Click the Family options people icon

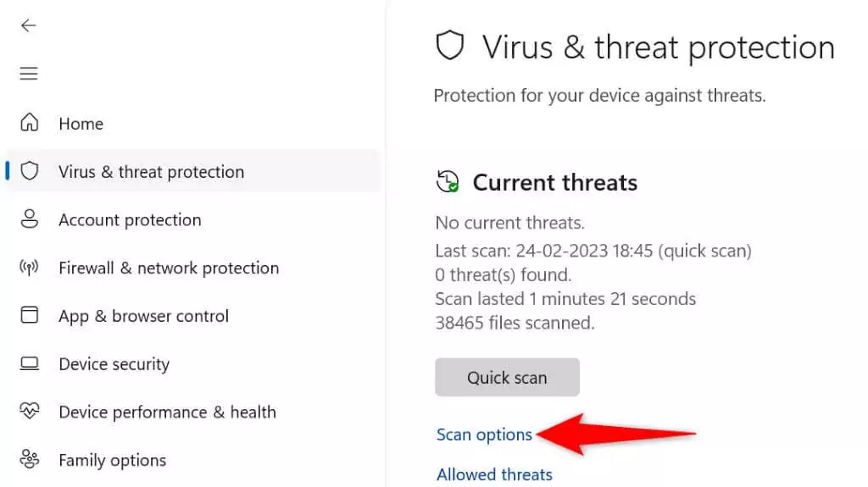tap(30, 459)
